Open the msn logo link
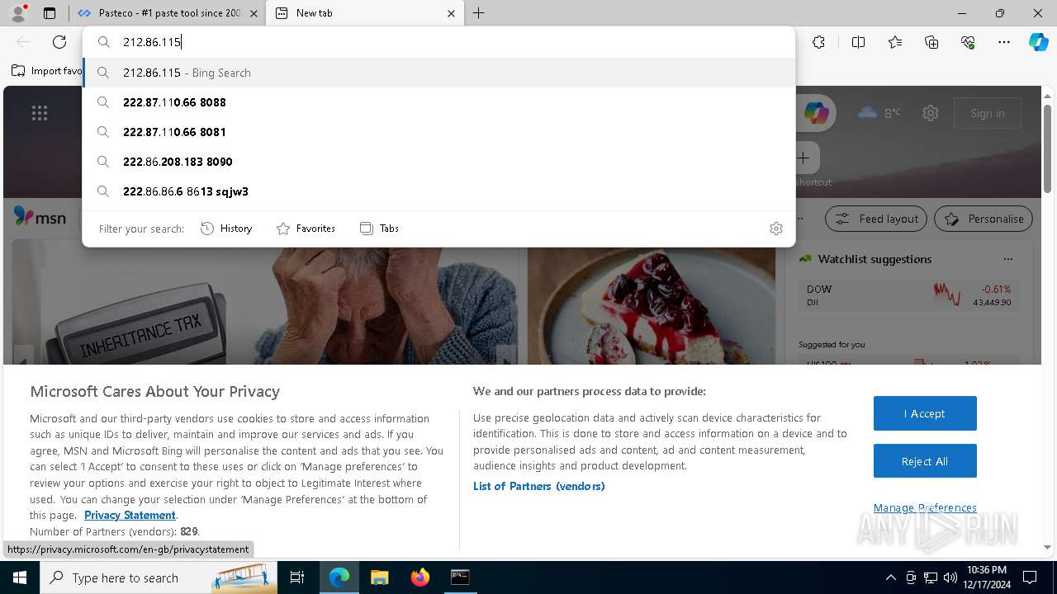 click(40, 217)
